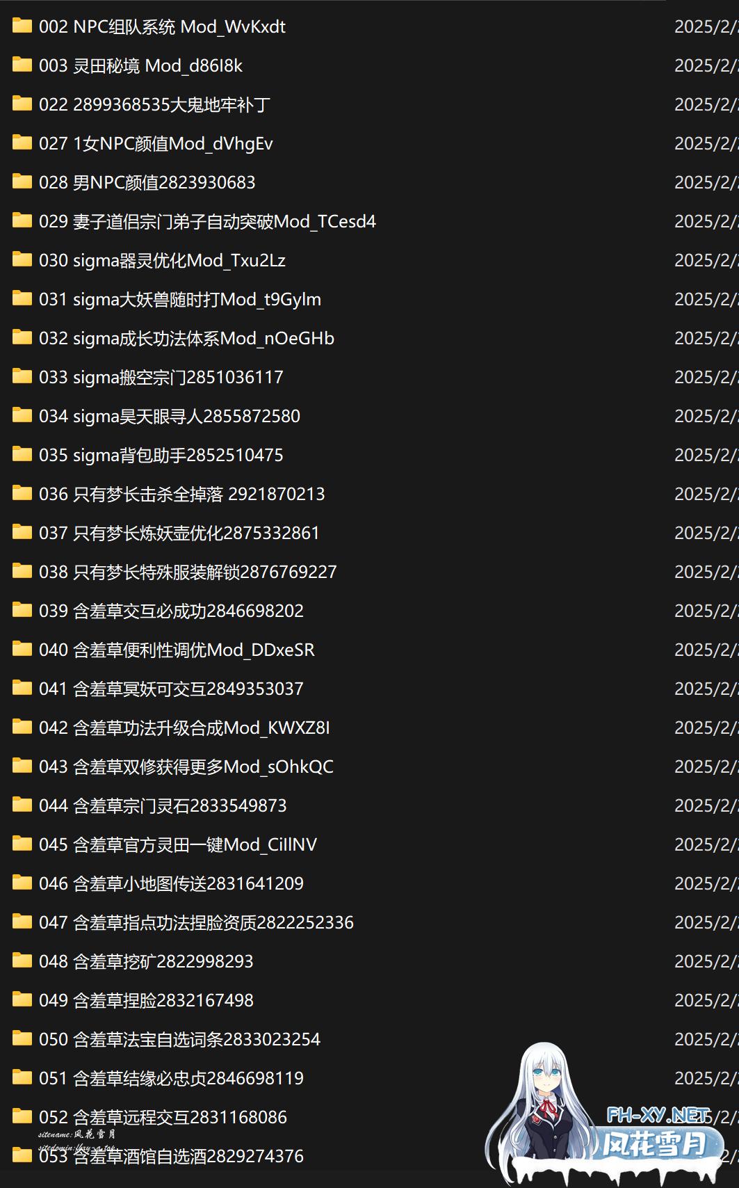Open 038 只有梦长特殊服装解锁 folder
Screen dimensions: 739x1188
click(188, 572)
